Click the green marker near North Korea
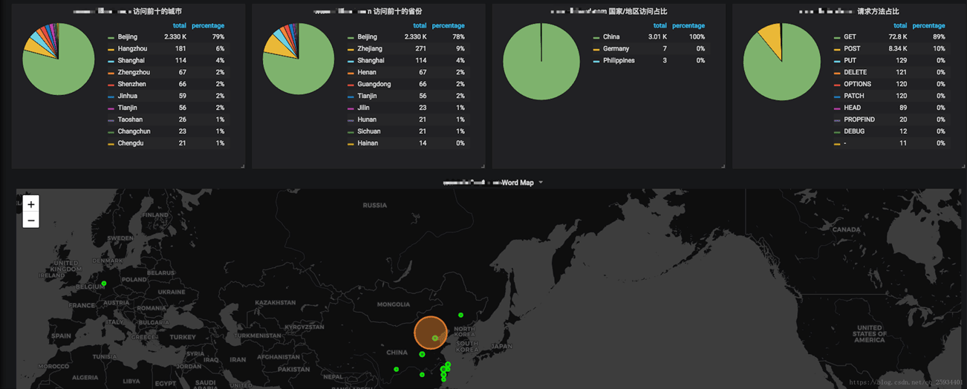This screenshot has width=967, height=389. 460,315
